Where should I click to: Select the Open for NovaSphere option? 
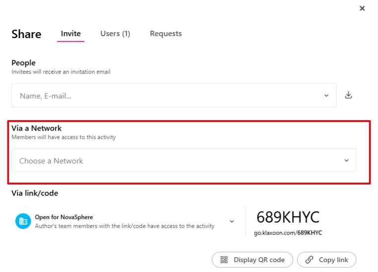point(64,217)
